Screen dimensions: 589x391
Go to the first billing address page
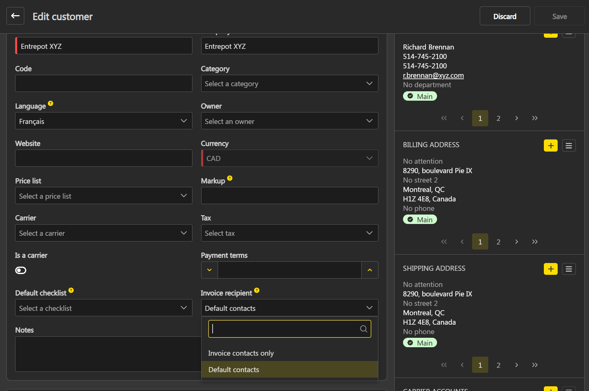pos(444,242)
